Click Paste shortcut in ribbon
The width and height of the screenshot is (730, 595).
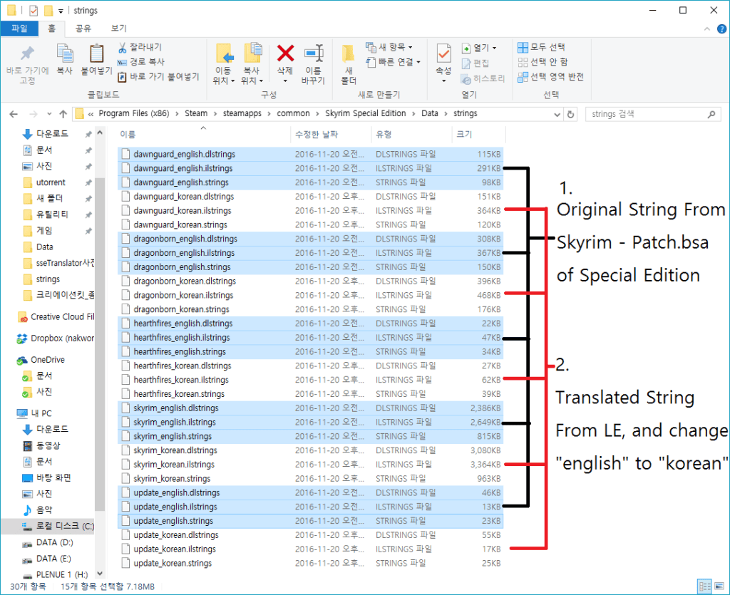pyautogui.click(x=158, y=77)
